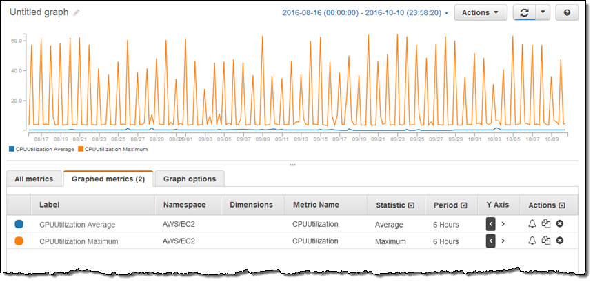The height and width of the screenshot is (282, 593).
Task: Open the Period column dropdown
Action: pyautogui.click(x=463, y=205)
